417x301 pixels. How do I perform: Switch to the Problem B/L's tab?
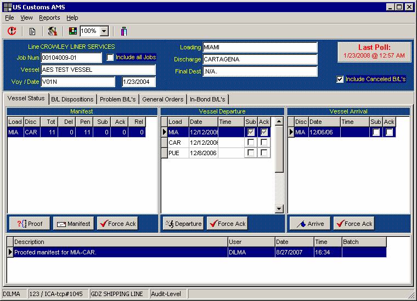[117, 99]
